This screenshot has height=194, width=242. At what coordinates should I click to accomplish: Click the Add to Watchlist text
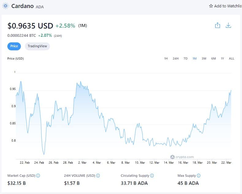point(228,6)
